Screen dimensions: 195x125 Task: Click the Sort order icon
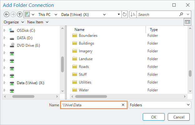[x=133, y=14]
